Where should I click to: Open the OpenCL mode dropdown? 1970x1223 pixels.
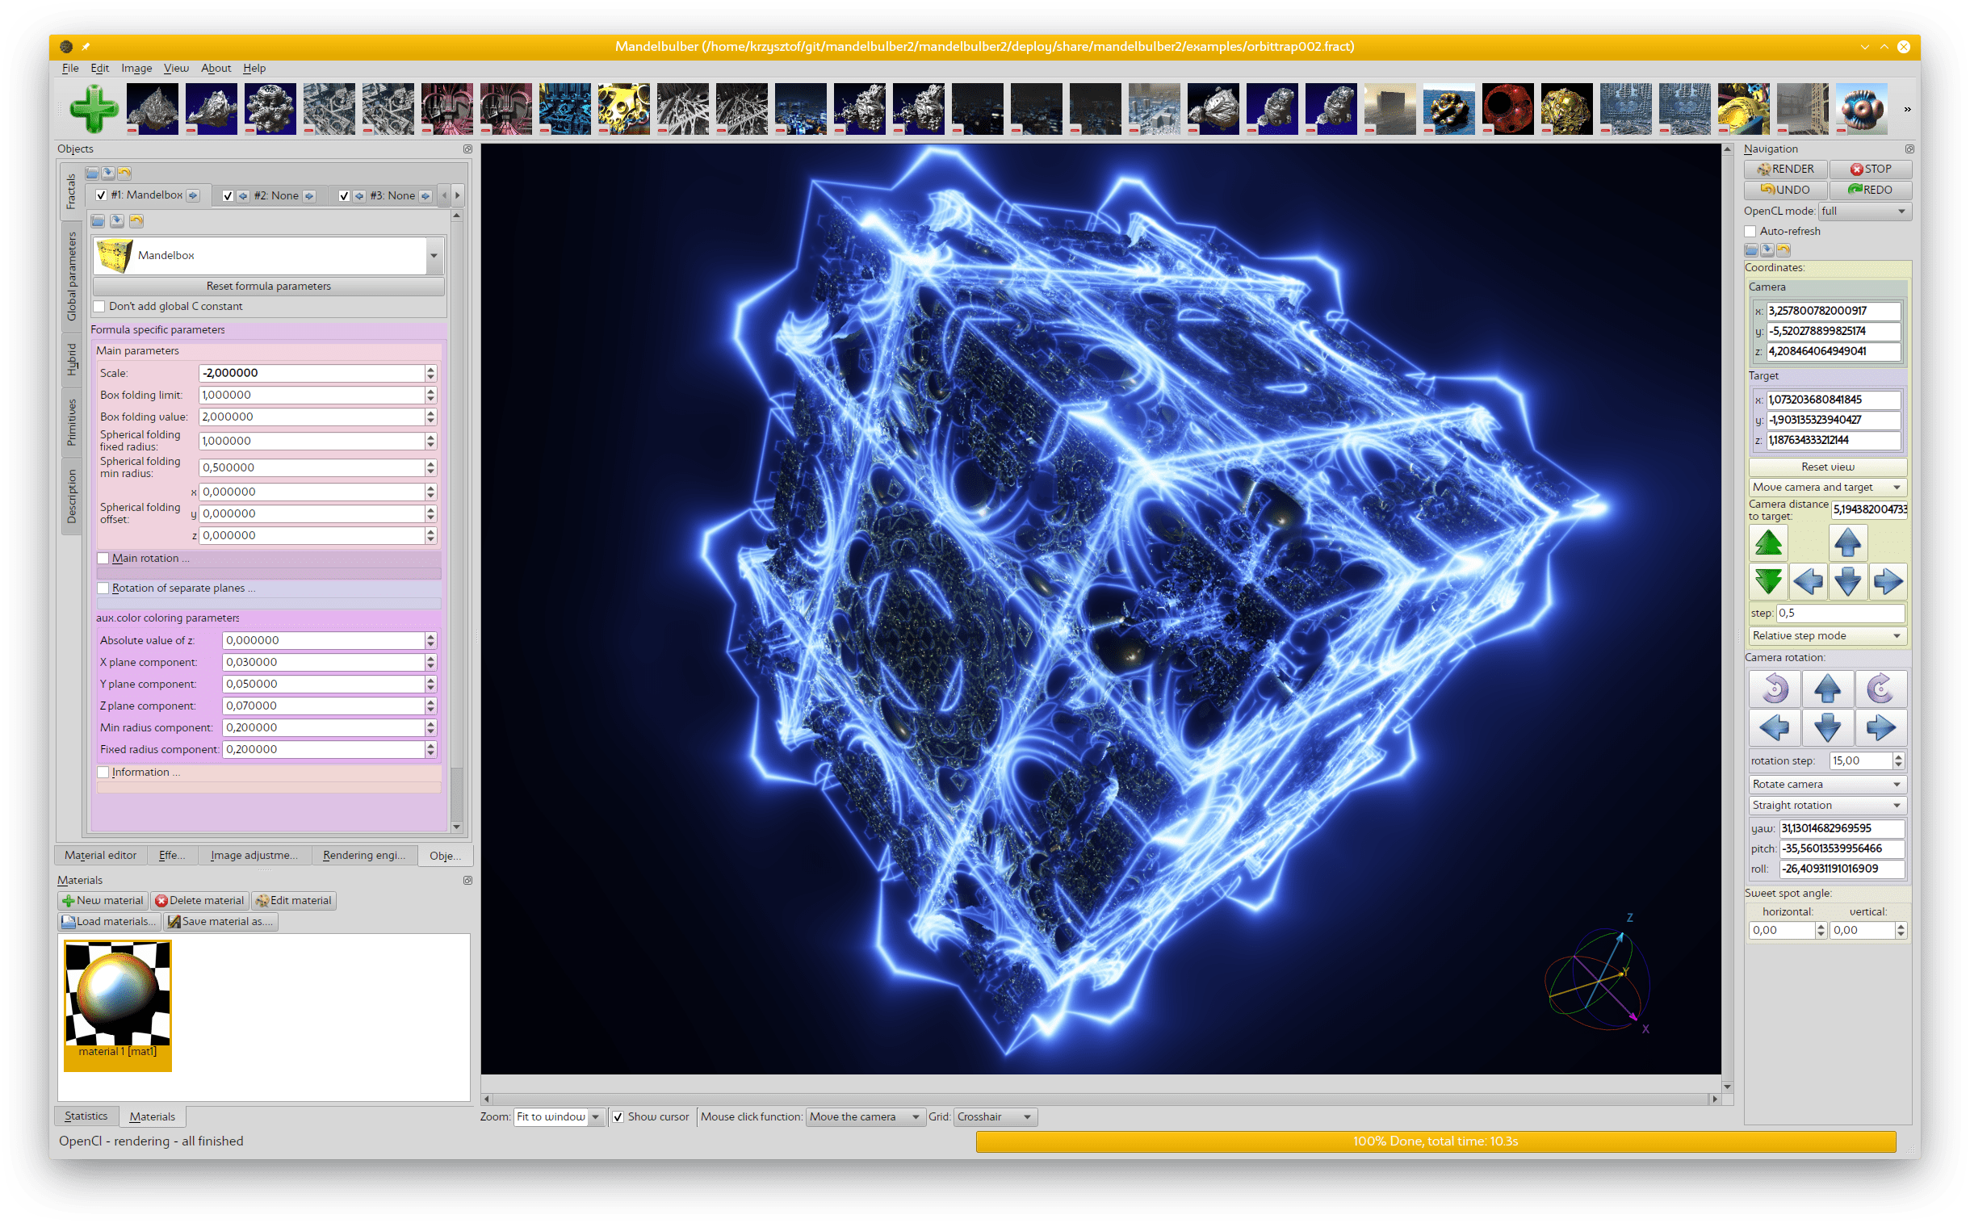tap(1864, 212)
